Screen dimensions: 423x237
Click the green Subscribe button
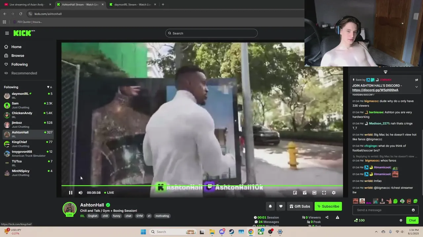click(328, 206)
